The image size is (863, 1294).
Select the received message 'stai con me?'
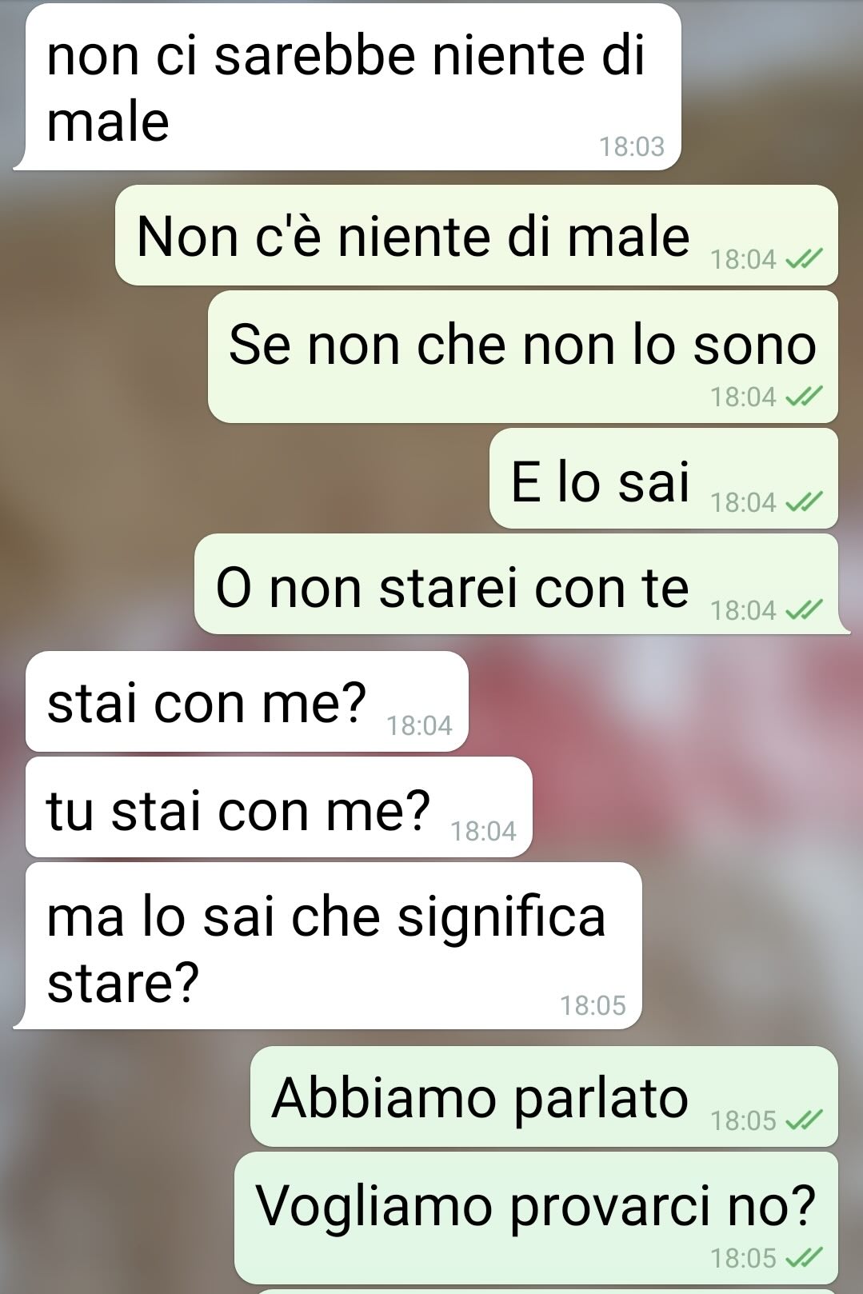[x=247, y=701]
